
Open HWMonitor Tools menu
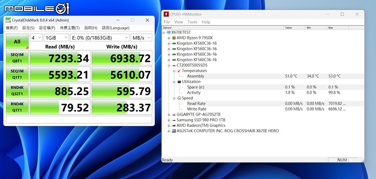point(192,22)
